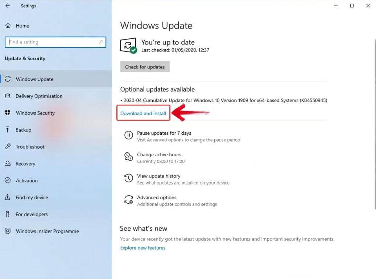Image resolution: width=376 pixels, height=279 pixels.
Task: Click the Home icon in sidebar
Action: (8, 25)
